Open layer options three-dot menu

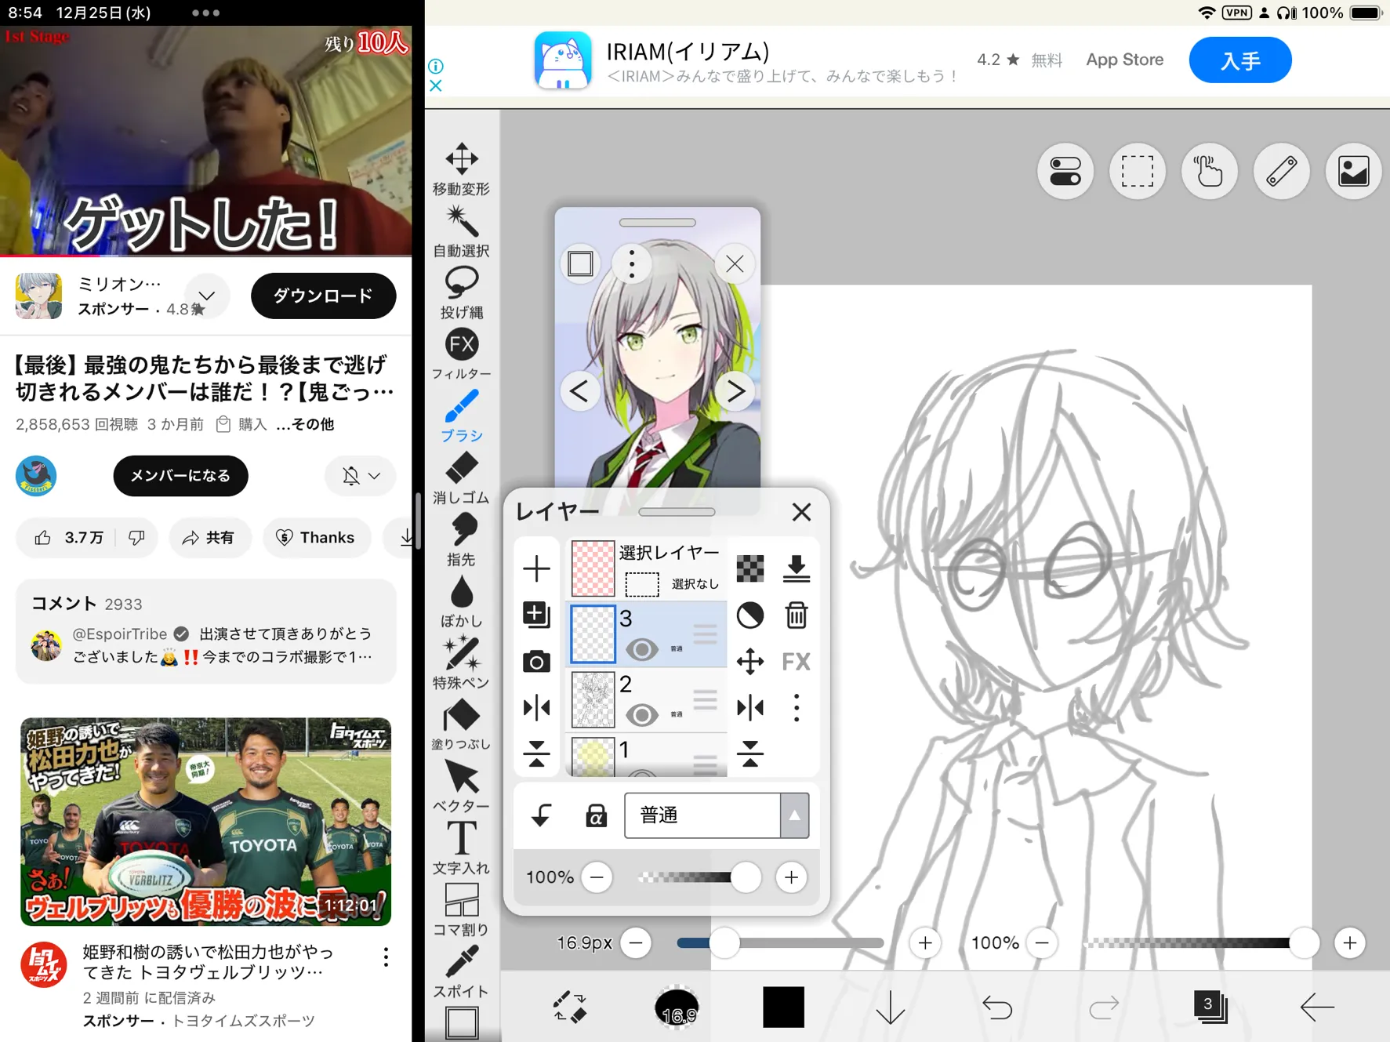(797, 708)
